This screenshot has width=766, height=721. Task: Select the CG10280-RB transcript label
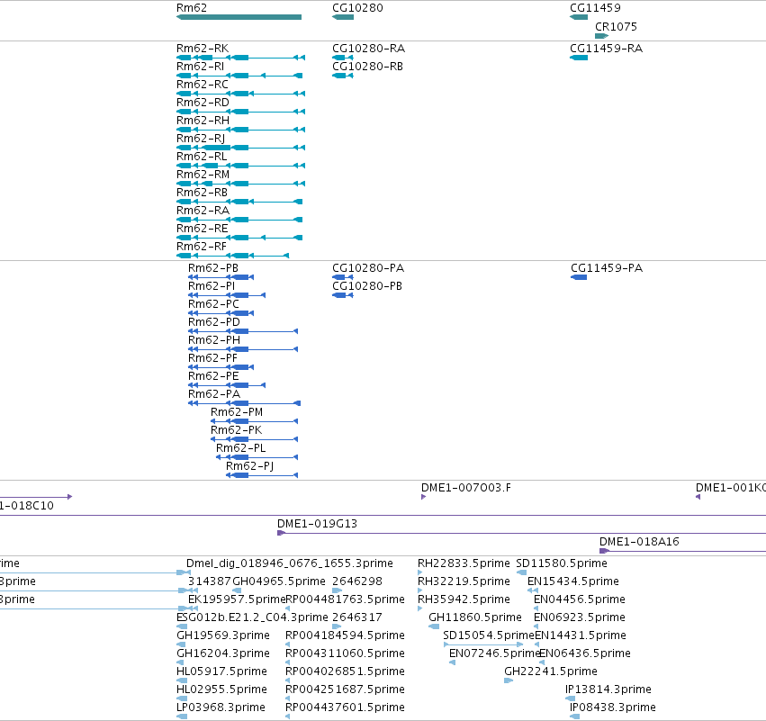[x=368, y=67]
